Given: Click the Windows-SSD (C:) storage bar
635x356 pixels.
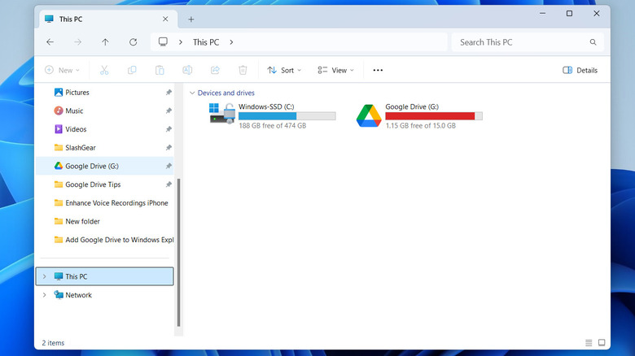Looking at the screenshot, I should click(287, 116).
